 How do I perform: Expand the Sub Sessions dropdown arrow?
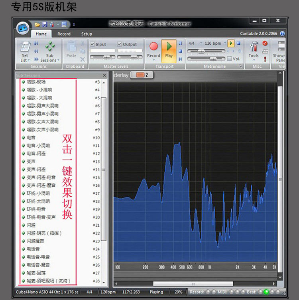58,60
